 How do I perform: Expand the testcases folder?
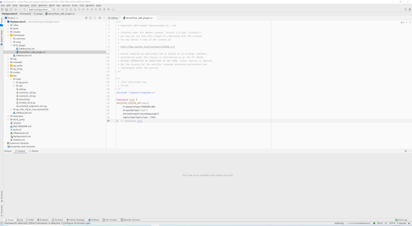(x=8, y=116)
